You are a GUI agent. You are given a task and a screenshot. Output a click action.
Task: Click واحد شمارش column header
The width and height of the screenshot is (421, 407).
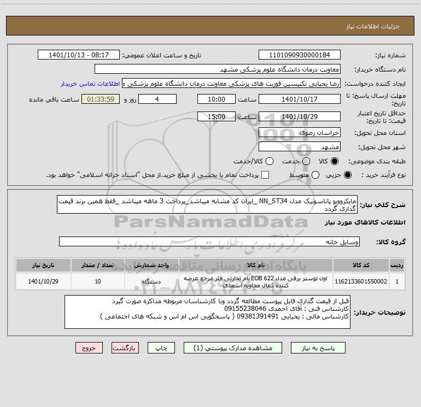151,265
